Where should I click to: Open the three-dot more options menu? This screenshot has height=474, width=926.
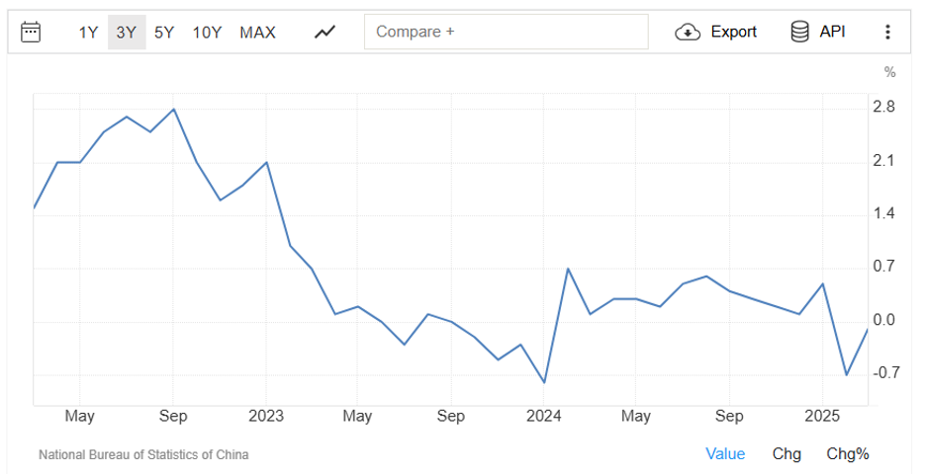887,32
